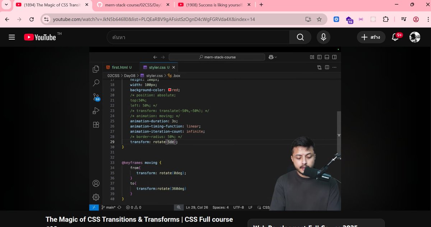Open Source Control showing 63 pending changes

(x=96, y=97)
